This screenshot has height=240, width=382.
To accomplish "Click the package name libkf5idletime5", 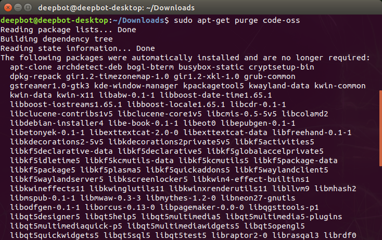I will [x=45, y=161].
